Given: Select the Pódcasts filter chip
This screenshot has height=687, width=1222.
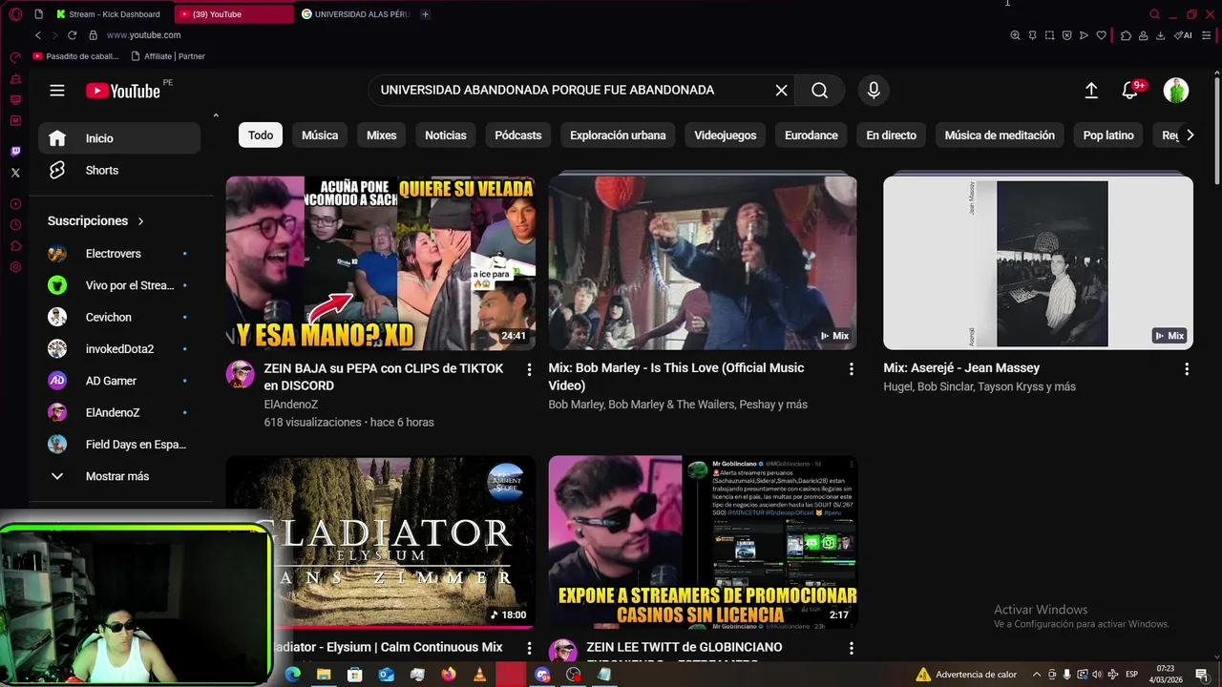Looking at the screenshot, I should (x=518, y=135).
